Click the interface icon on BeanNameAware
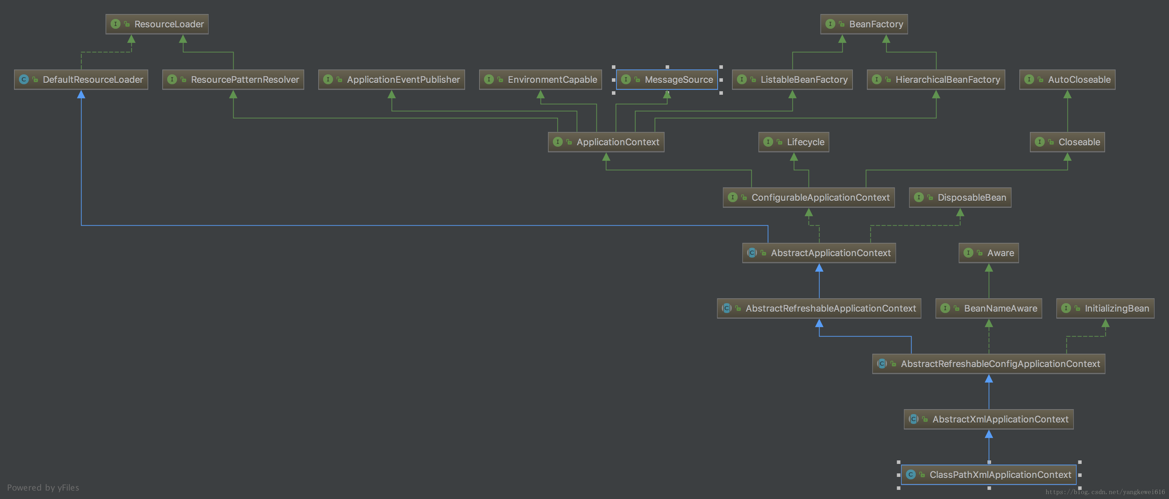1169x499 pixels. 945,308
